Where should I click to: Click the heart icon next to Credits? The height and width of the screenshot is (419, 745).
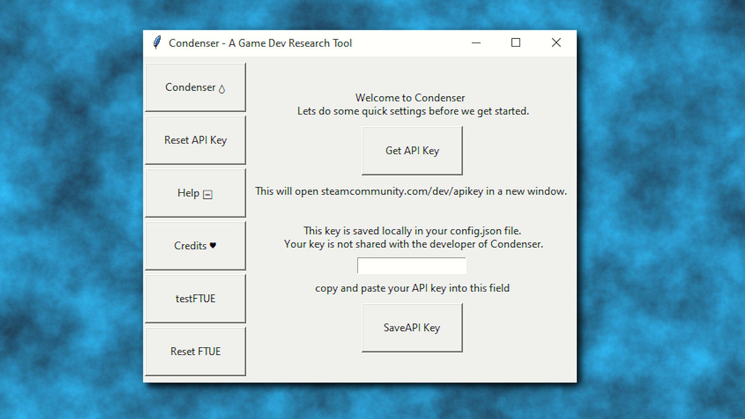point(213,245)
